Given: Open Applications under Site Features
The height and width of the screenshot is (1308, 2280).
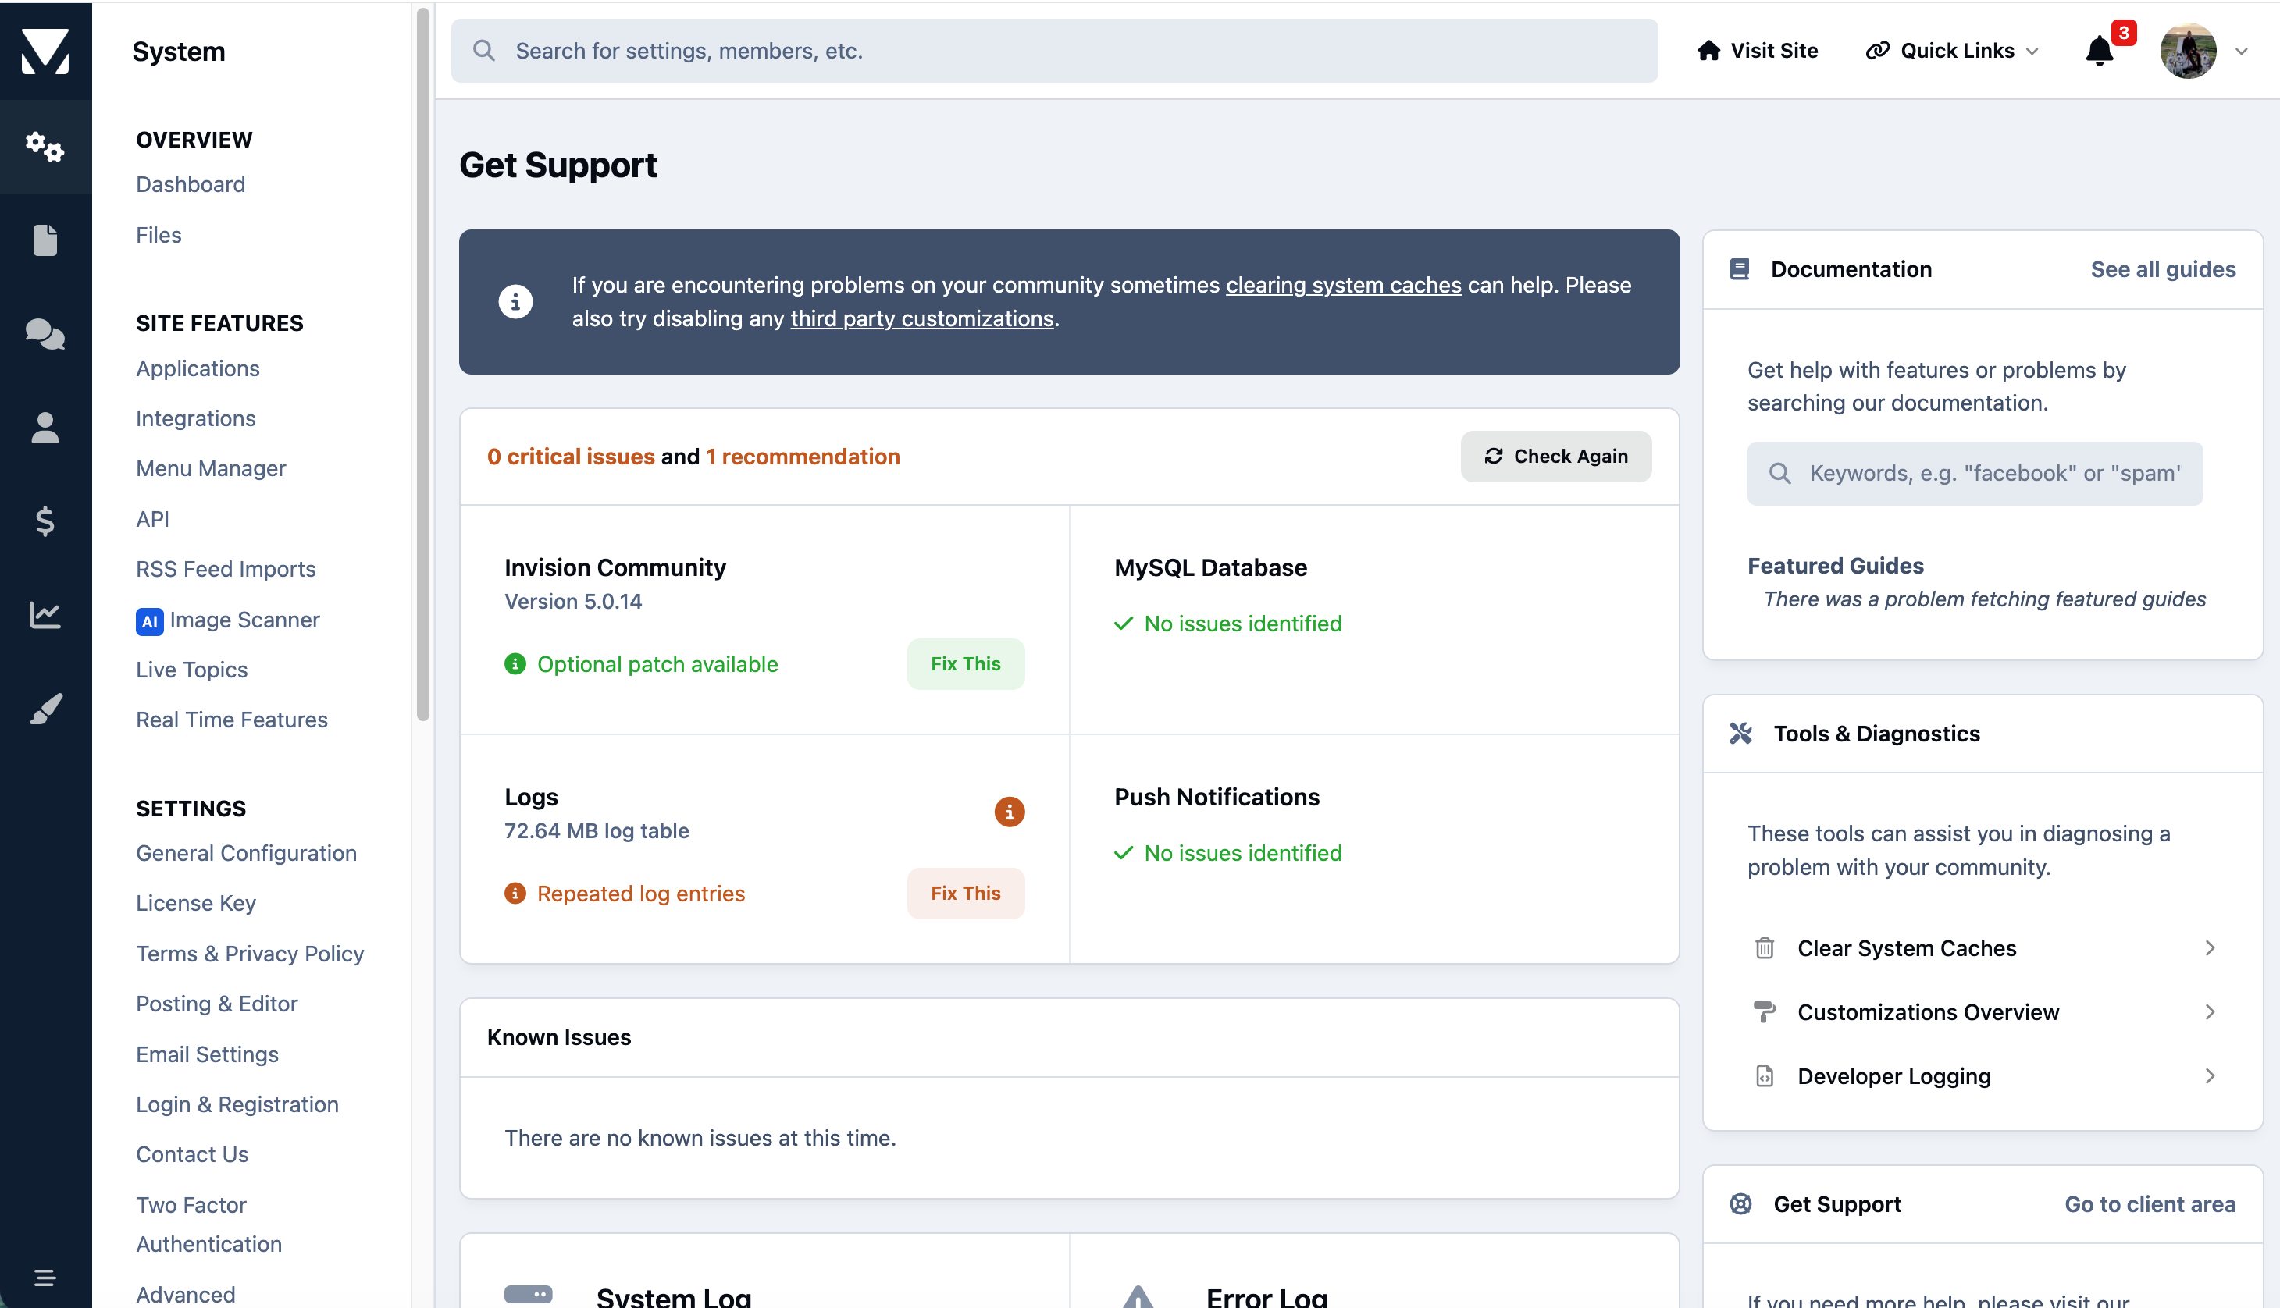Looking at the screenshot, I should [198, 368].
